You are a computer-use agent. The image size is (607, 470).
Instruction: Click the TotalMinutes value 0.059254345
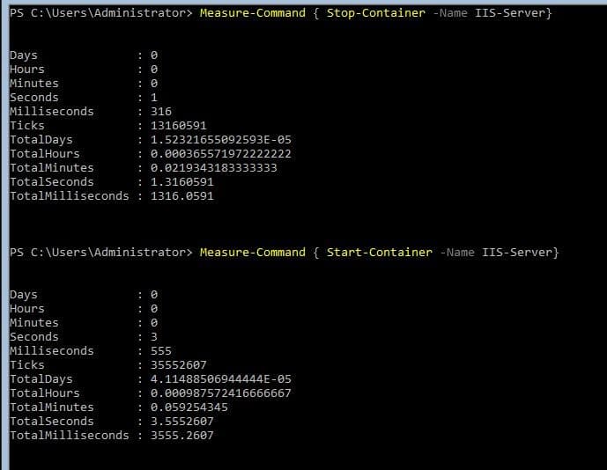click(x=189, y=408)
